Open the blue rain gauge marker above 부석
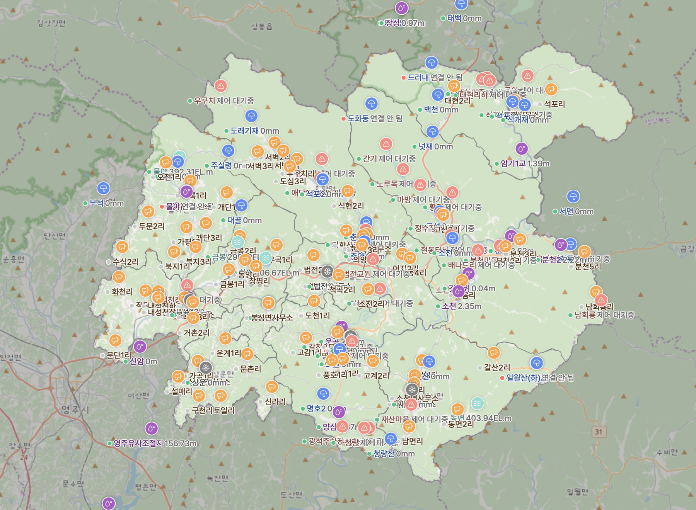The image size is (696, 510). (103, 189)
